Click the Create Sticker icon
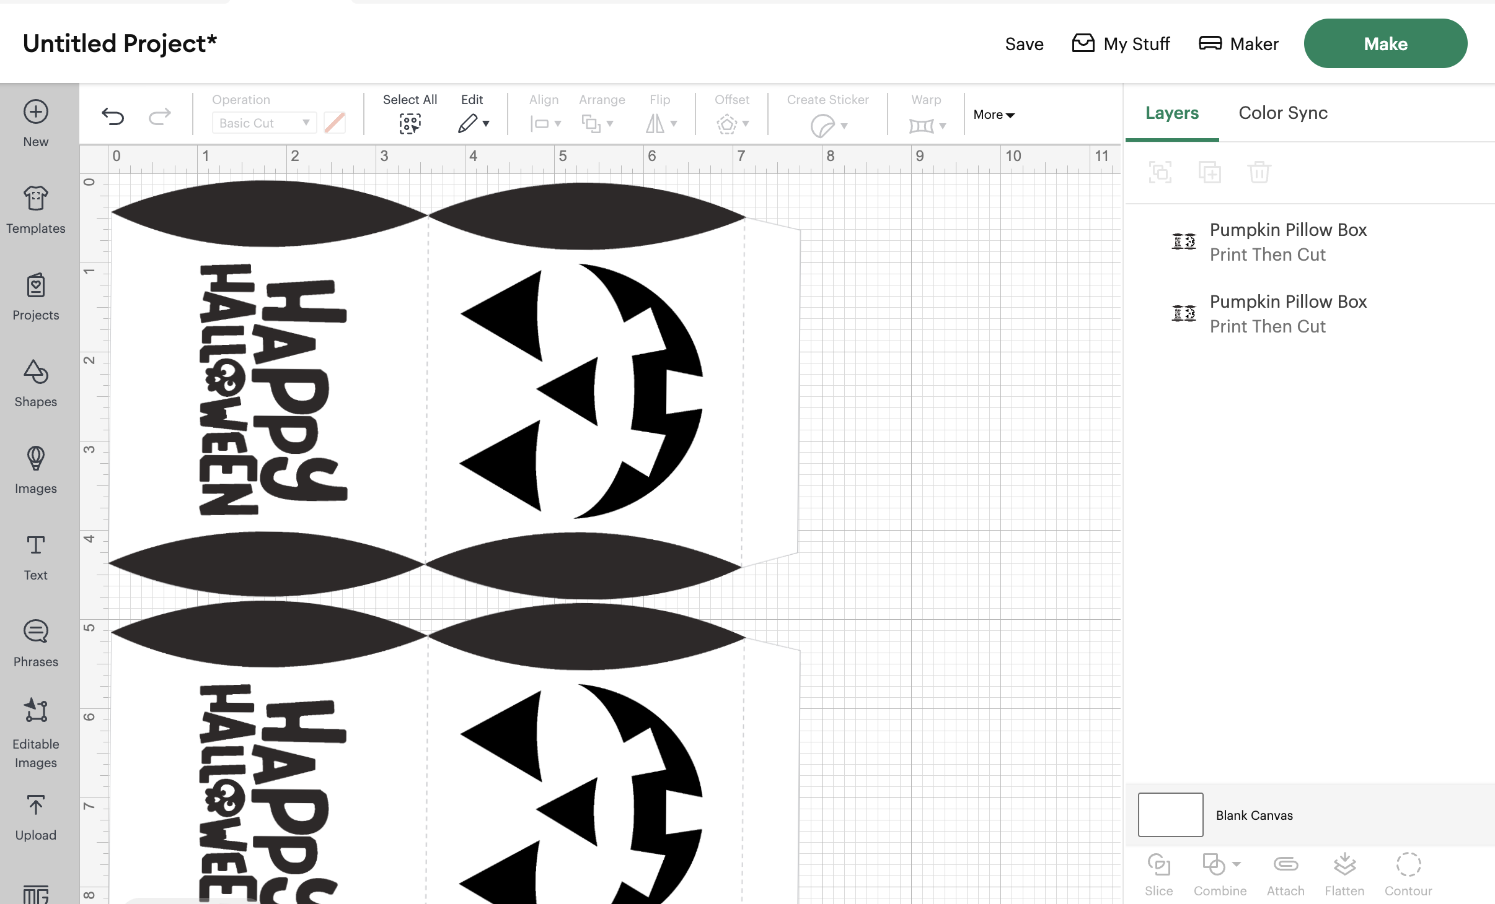Viewport: 1495px width, 904px height. [x=822, y=126]
